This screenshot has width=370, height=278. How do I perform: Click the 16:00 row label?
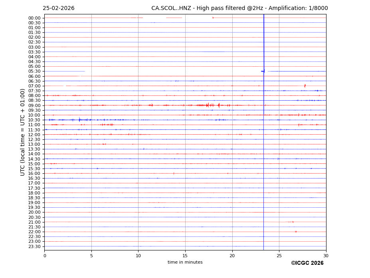click(34, 174)
